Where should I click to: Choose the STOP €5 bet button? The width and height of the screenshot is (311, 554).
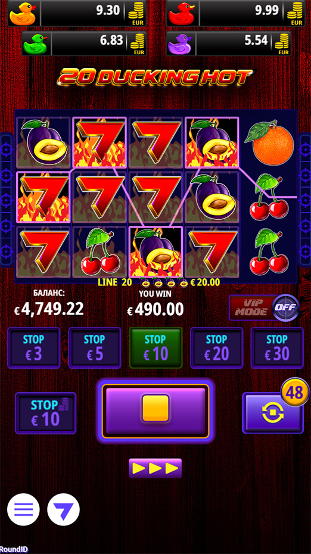pos(95,348)
